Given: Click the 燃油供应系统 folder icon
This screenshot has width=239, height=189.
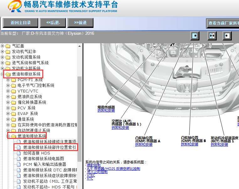Looking at the screenshot, I should click(x=13, y=97).
